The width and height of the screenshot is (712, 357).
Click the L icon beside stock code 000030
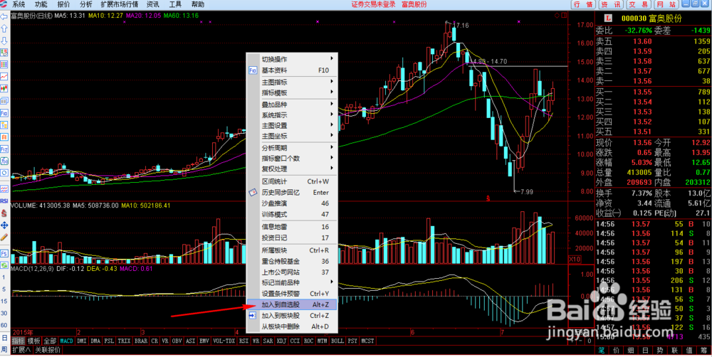607,18
